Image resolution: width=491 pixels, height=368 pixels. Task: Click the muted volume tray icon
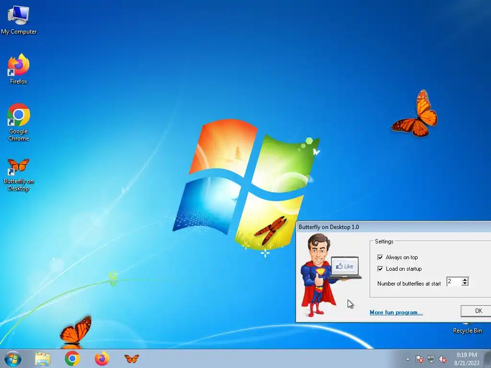[x=443, y=359]
